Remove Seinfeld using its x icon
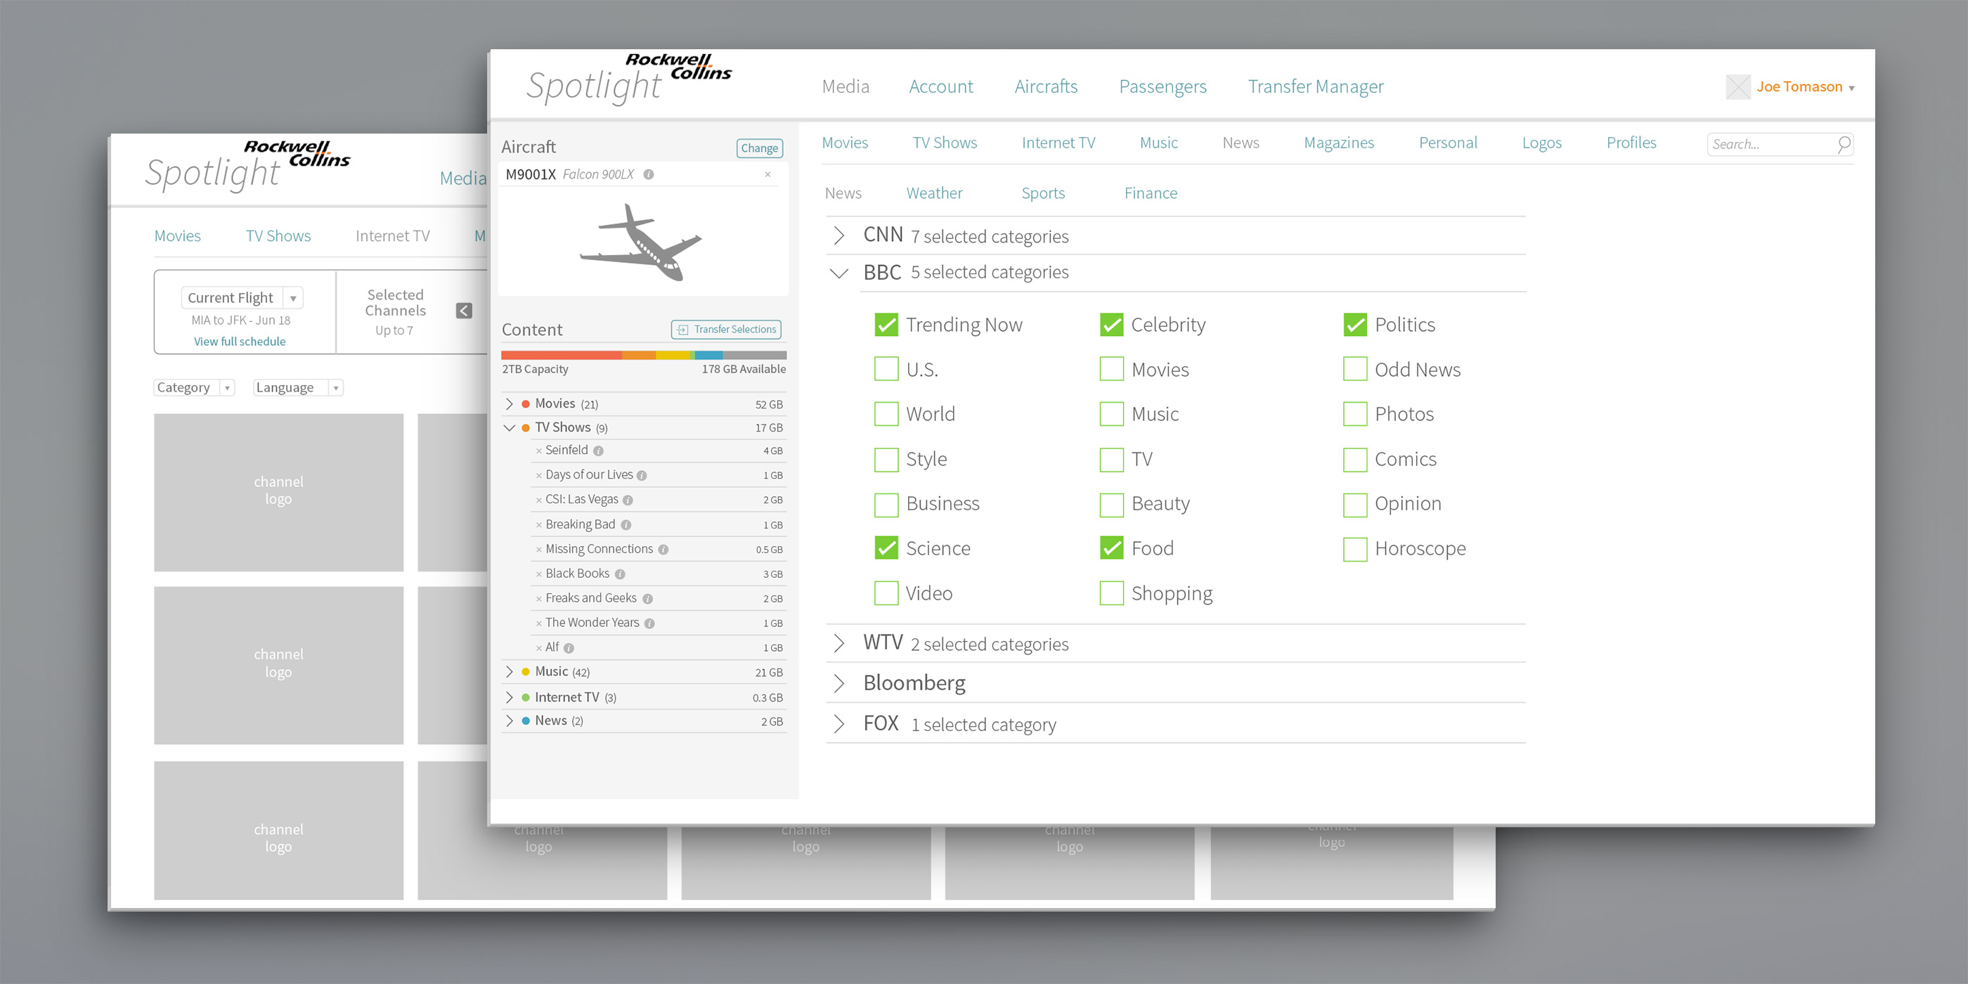The image size is (1968, 984). point(538,451)
